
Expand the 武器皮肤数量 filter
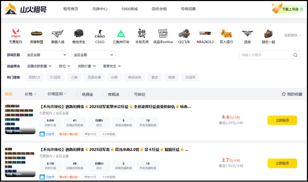coord(39,66)
